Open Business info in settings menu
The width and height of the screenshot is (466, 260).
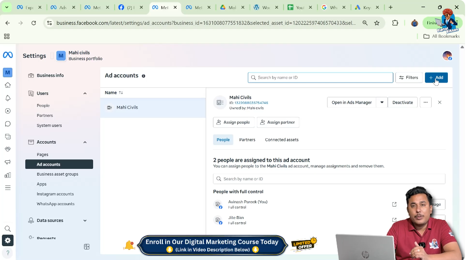50,75
